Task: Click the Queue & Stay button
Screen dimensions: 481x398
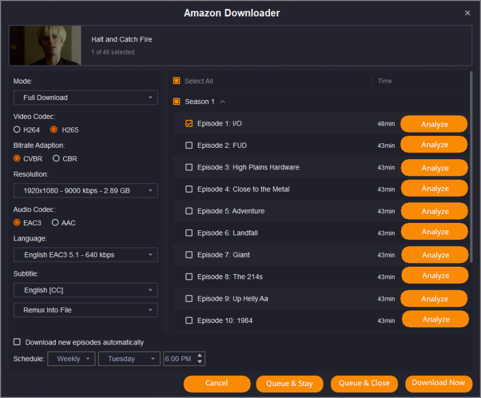Action: coord(289,383)
